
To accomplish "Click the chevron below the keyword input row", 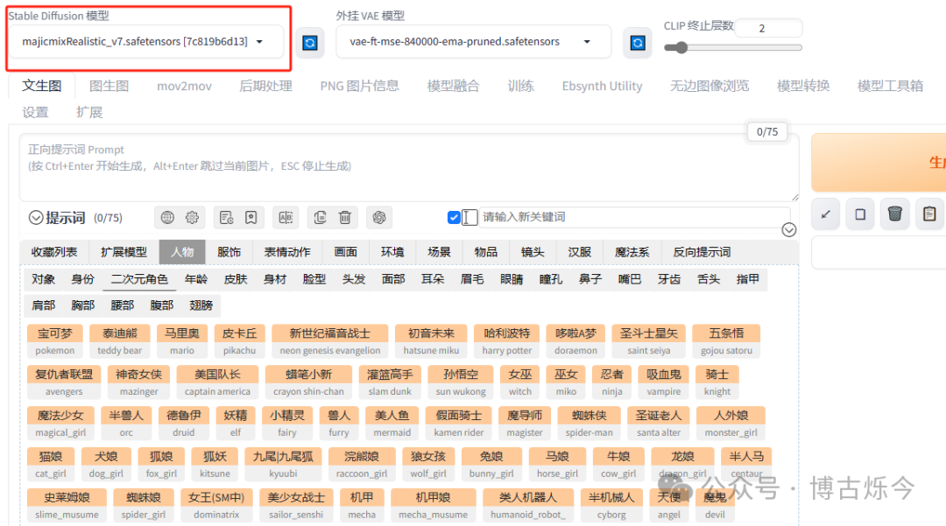I will tap(788, 229).
